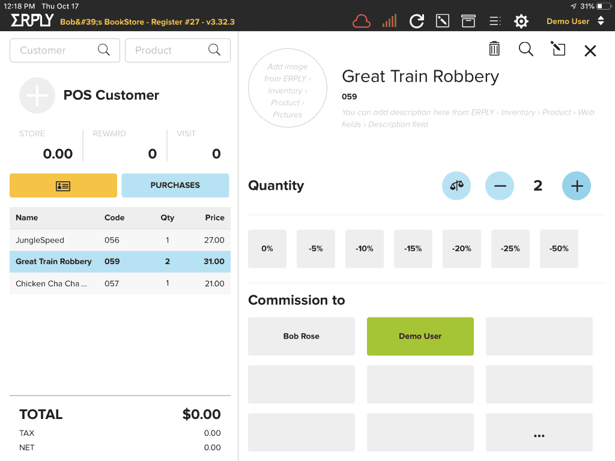
Task: Refresh the register data
Action: pyautogui.click(x=416, y=20)
